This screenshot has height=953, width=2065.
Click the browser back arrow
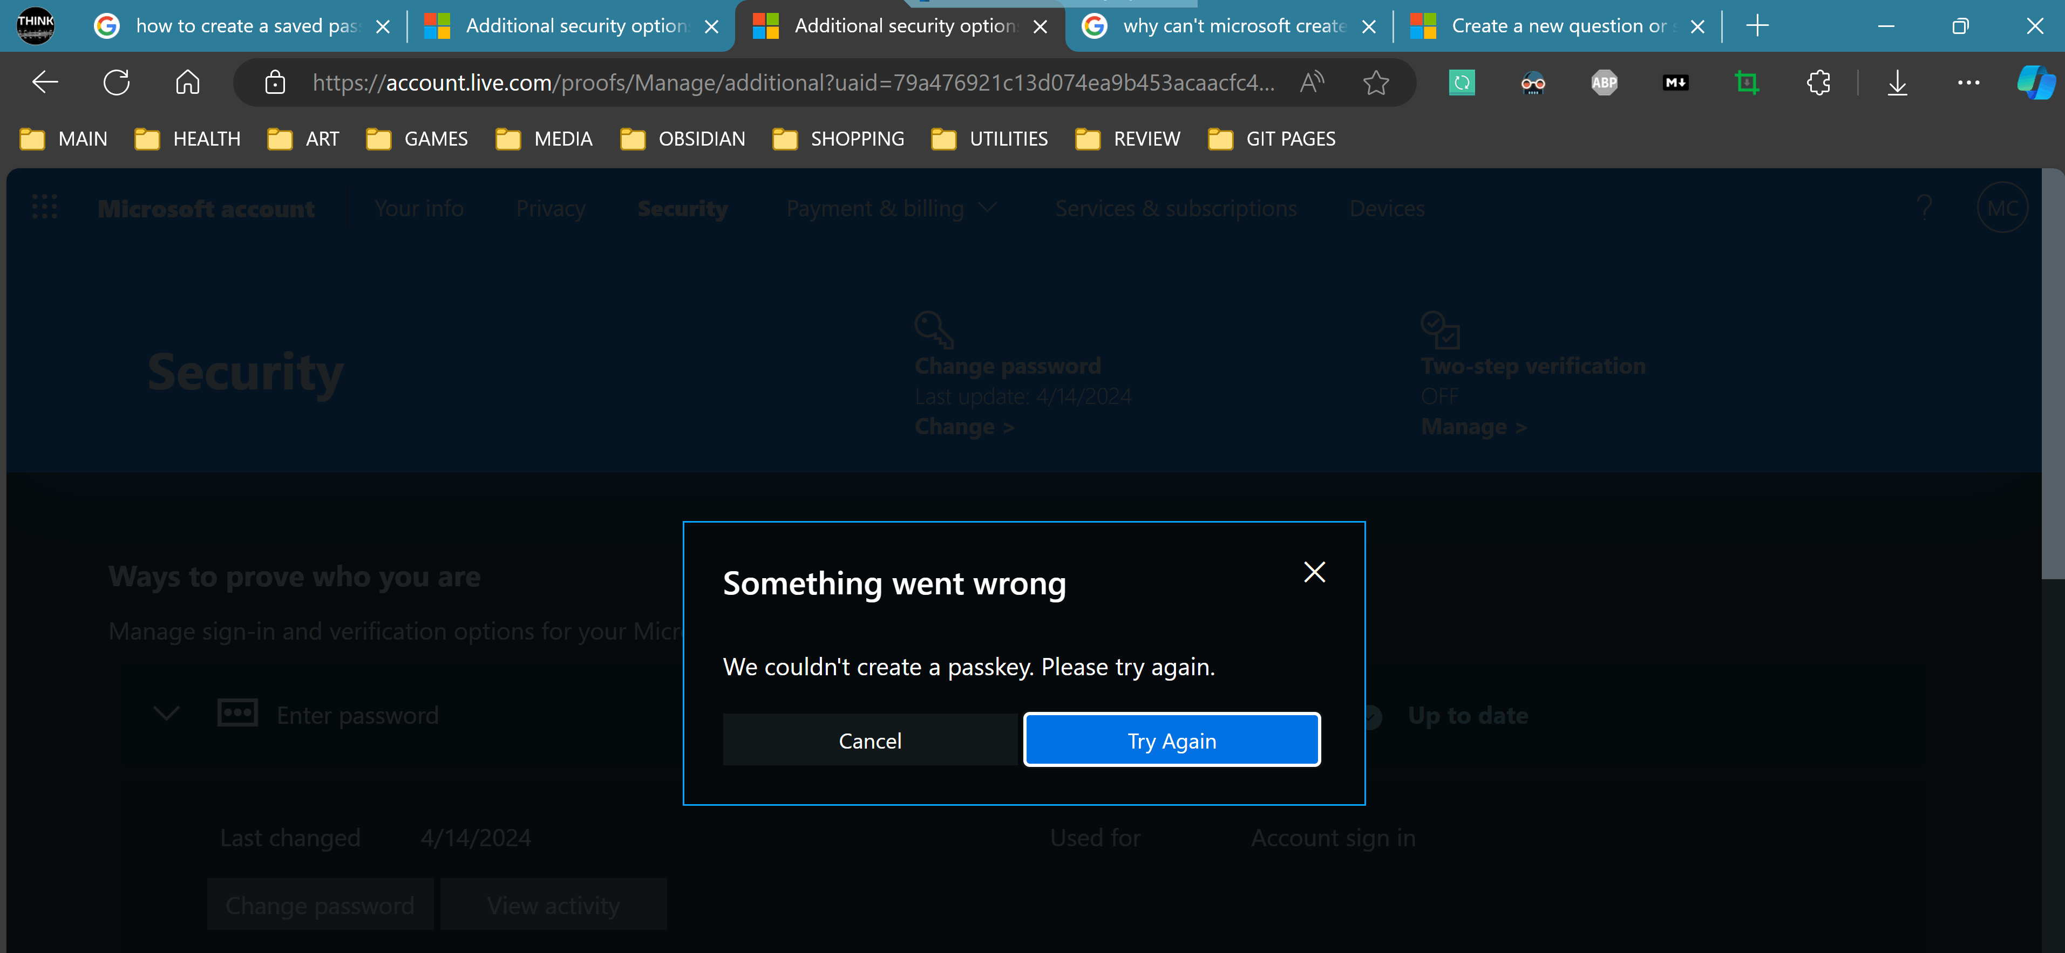point(45,83)
